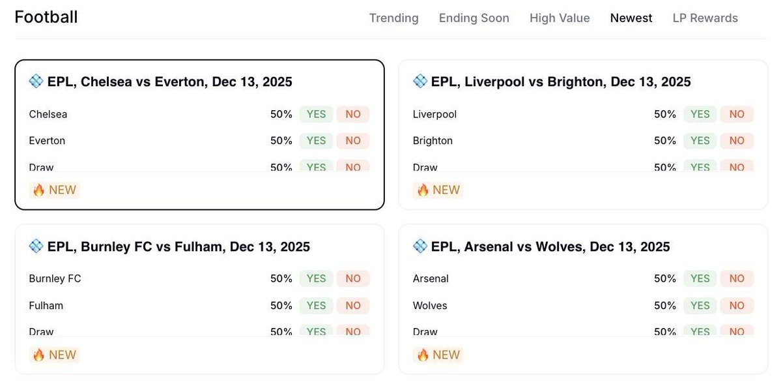Select NO for Wolves outcome
The height and width of the screenshot is (386, 781).
[737, 306]
